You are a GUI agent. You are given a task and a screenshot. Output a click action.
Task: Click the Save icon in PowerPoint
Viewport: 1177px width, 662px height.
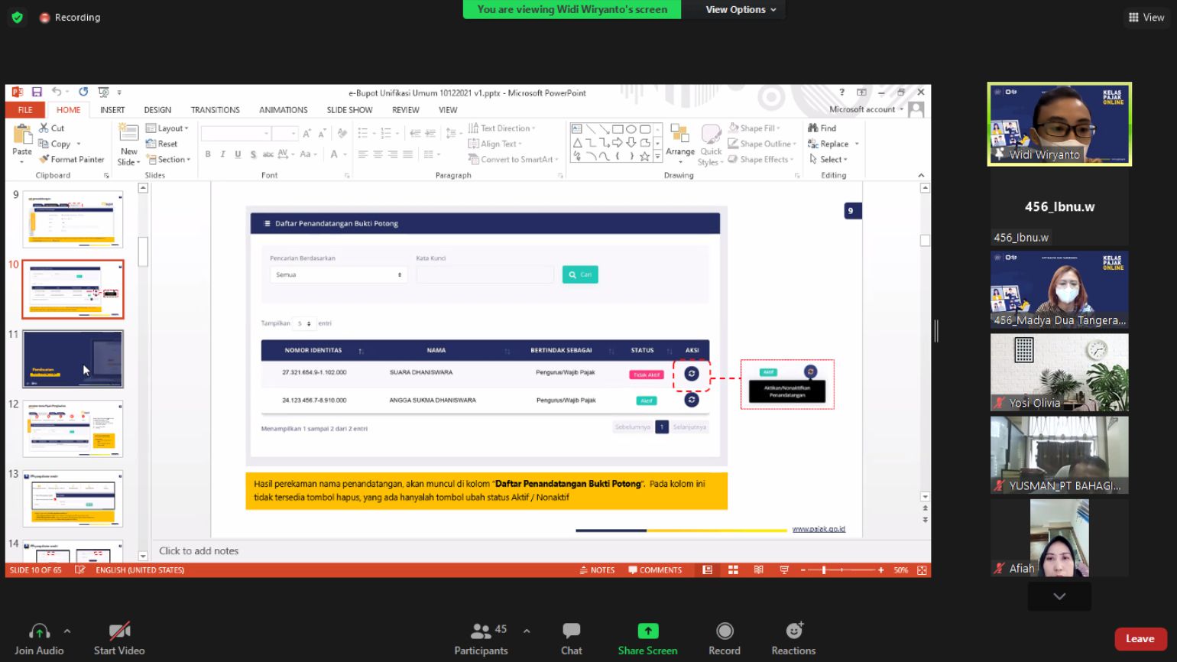click(37, 92)
